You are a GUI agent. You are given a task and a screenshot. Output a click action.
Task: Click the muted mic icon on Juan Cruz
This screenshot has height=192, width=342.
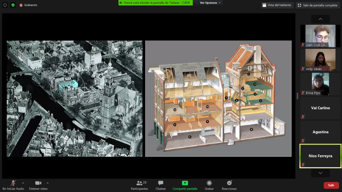point(303,45)
